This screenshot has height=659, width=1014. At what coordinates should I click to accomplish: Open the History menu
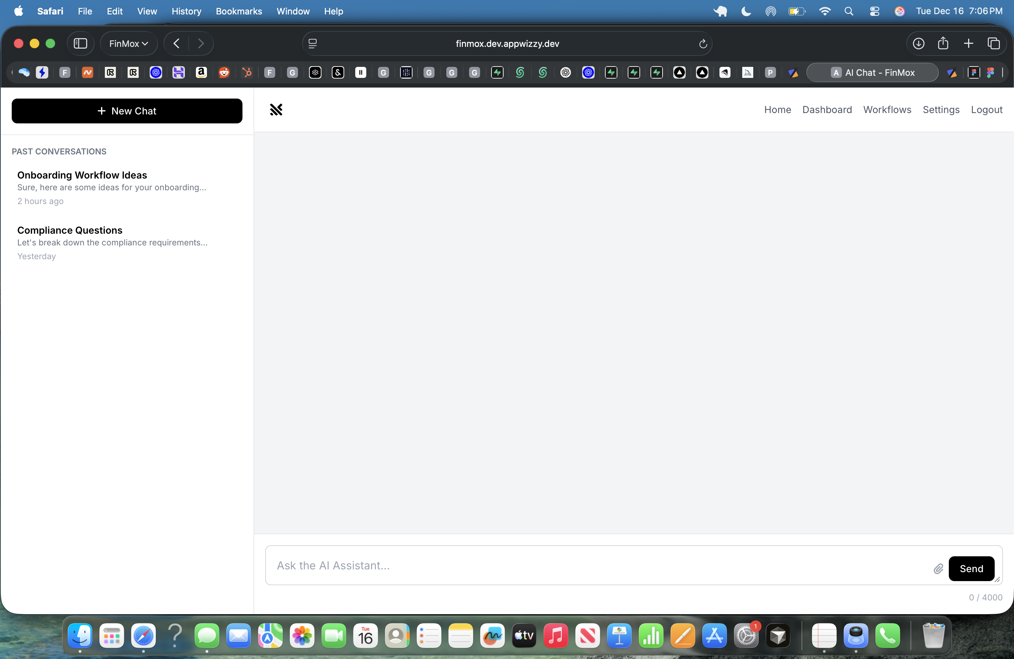coord(186,11)
